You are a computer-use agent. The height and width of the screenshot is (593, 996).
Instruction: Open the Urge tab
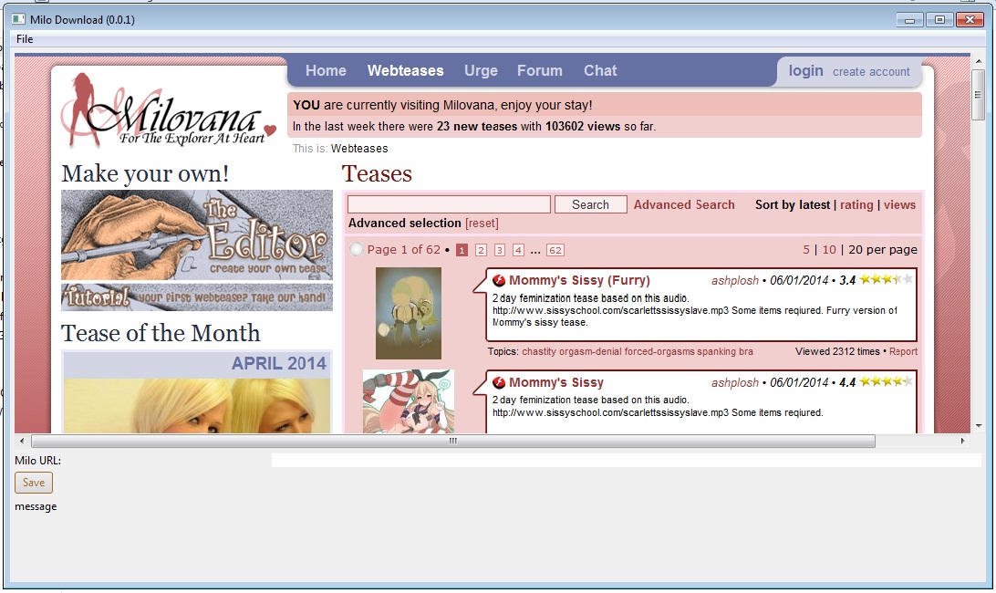click(481, 70)
